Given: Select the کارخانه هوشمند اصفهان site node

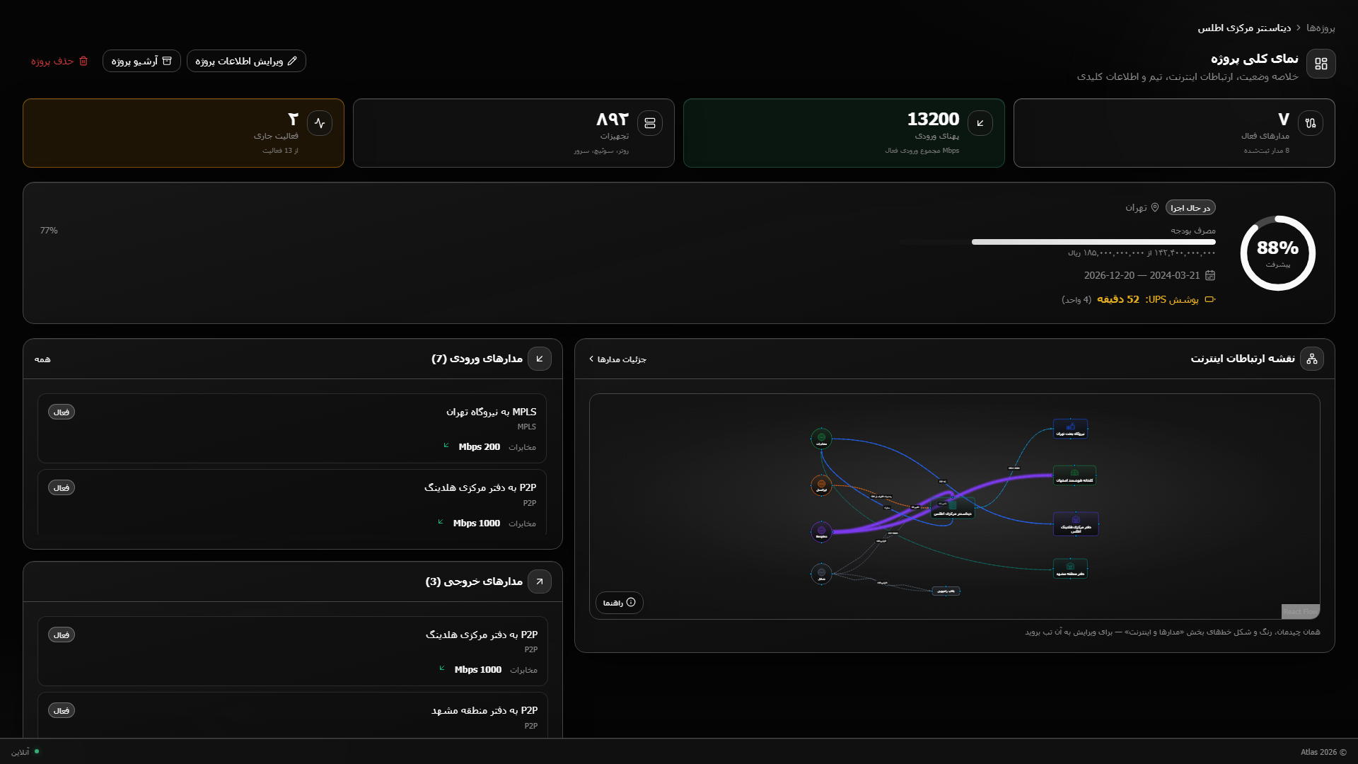Looking at the screenshot, I should tap(1074, 475).
